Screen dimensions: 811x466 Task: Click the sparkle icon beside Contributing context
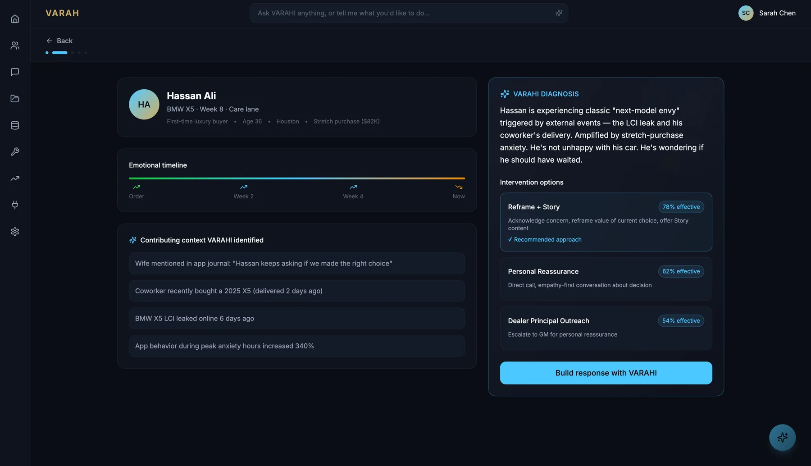(132, 240)
